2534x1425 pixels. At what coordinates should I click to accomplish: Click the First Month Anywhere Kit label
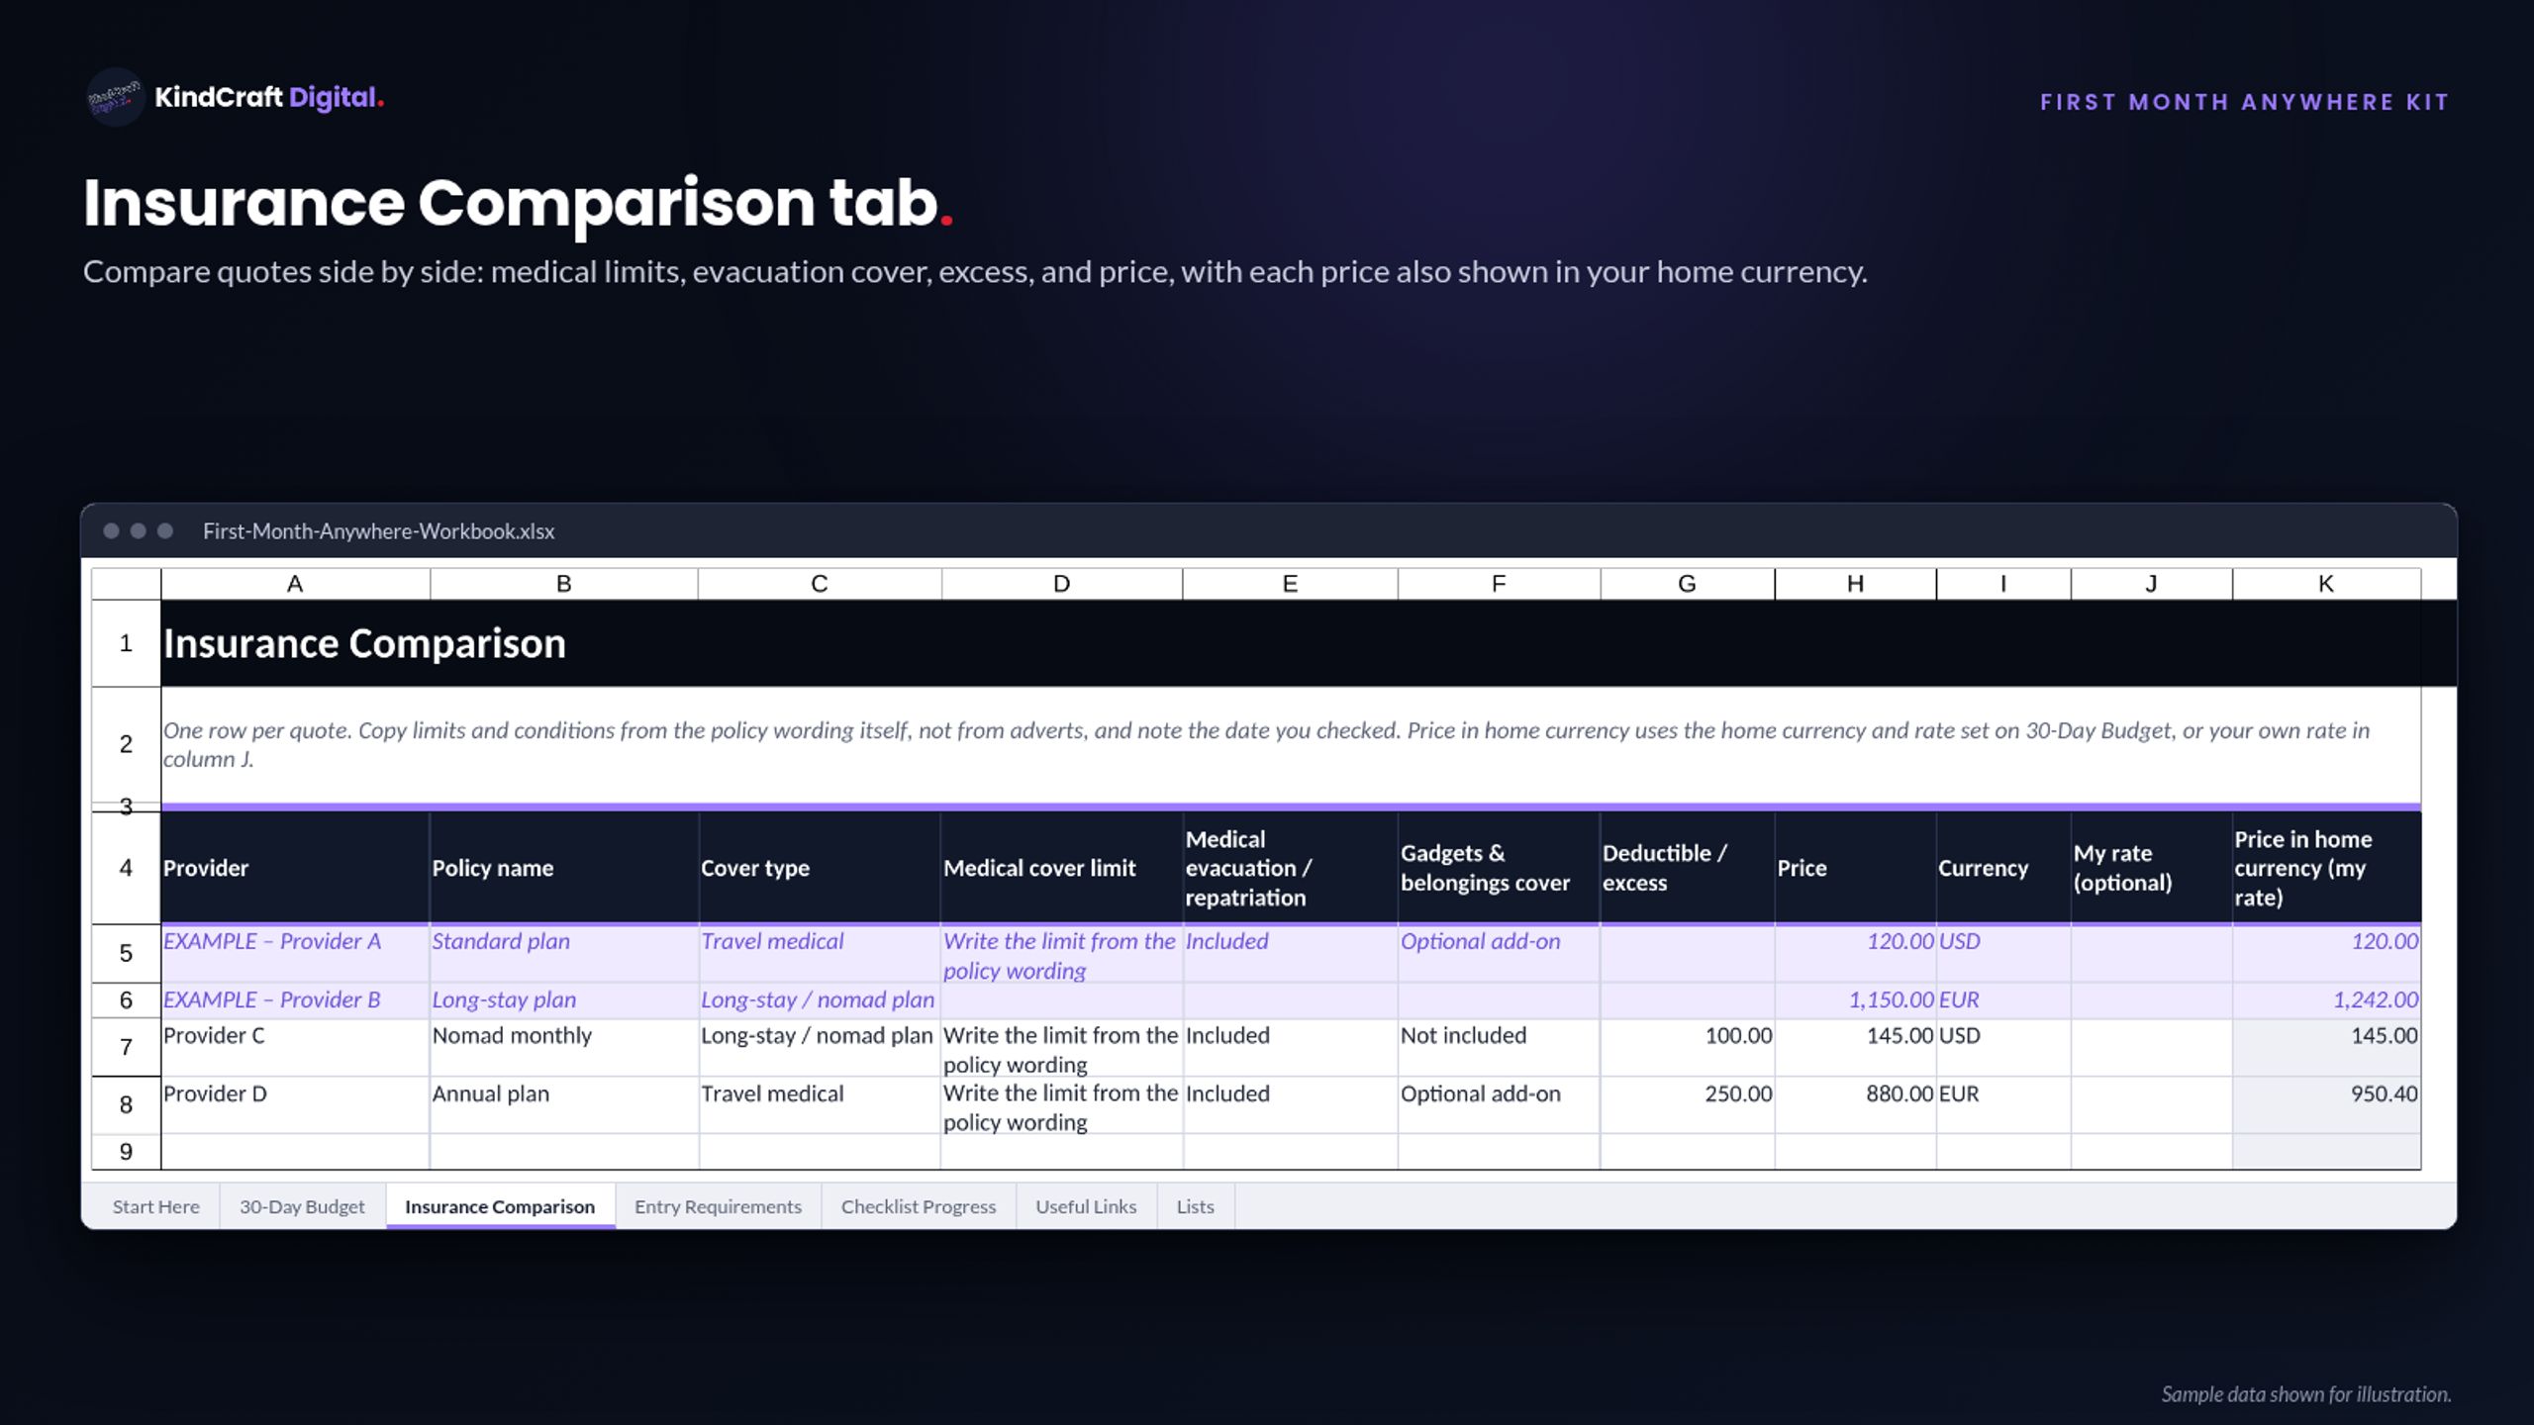(x=2245, y=102)
